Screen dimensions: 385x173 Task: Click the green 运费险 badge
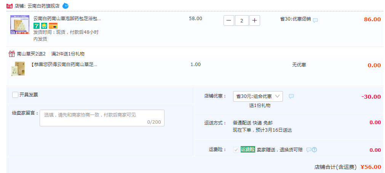(248, 149)
